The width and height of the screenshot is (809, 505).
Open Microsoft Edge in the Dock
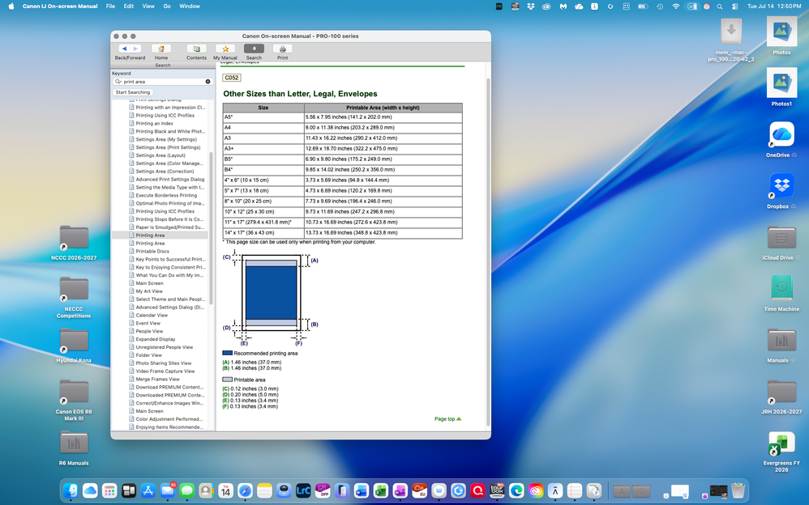[x=516, y=490]
